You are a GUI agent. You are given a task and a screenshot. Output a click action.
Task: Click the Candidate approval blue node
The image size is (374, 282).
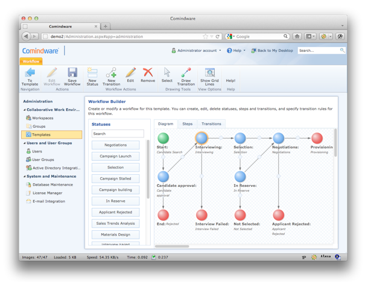163,177
